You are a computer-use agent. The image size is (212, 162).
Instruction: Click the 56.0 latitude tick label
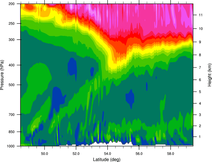139,154
